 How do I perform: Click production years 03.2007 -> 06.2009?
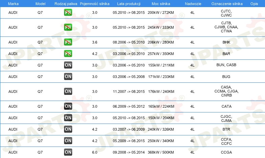click(129, 129)
